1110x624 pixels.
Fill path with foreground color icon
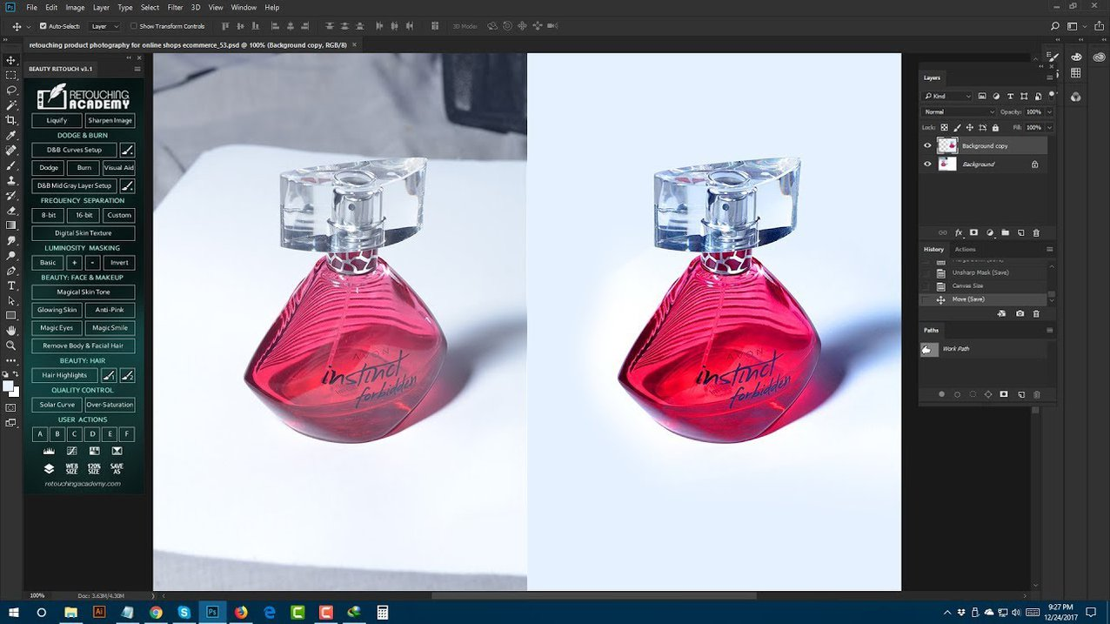coord(942,394)
